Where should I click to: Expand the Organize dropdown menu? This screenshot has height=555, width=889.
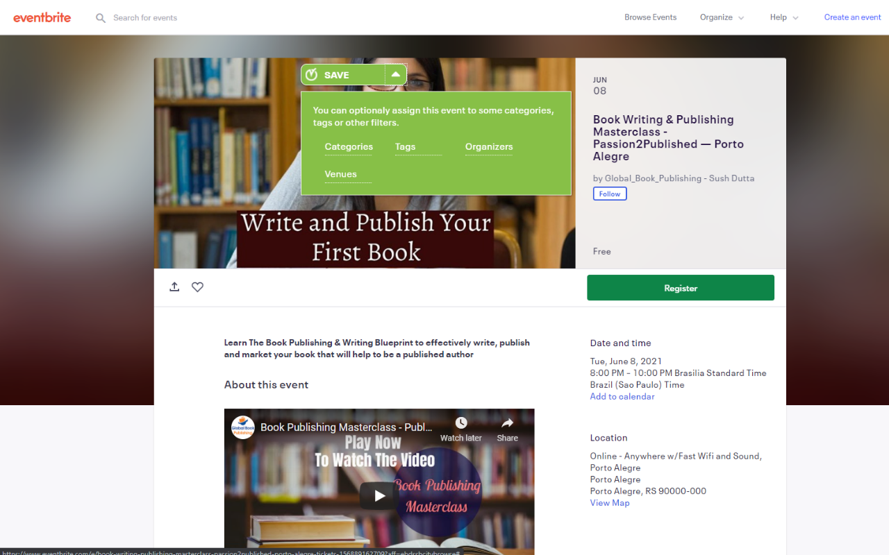click(x=722, y=17)
